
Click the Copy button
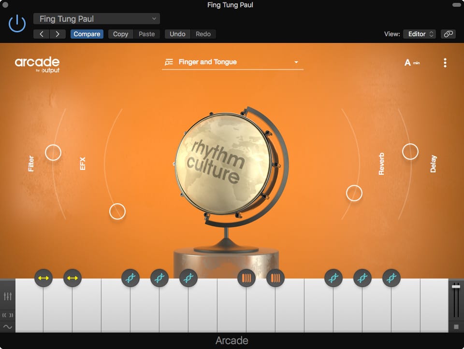click(121, 34)
